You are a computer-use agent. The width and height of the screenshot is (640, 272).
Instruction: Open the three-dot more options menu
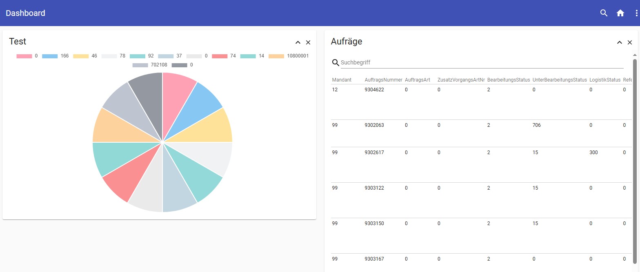637,13
